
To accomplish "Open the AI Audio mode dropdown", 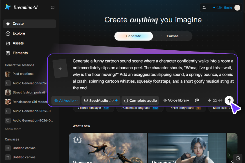I will tap(66, 100).
